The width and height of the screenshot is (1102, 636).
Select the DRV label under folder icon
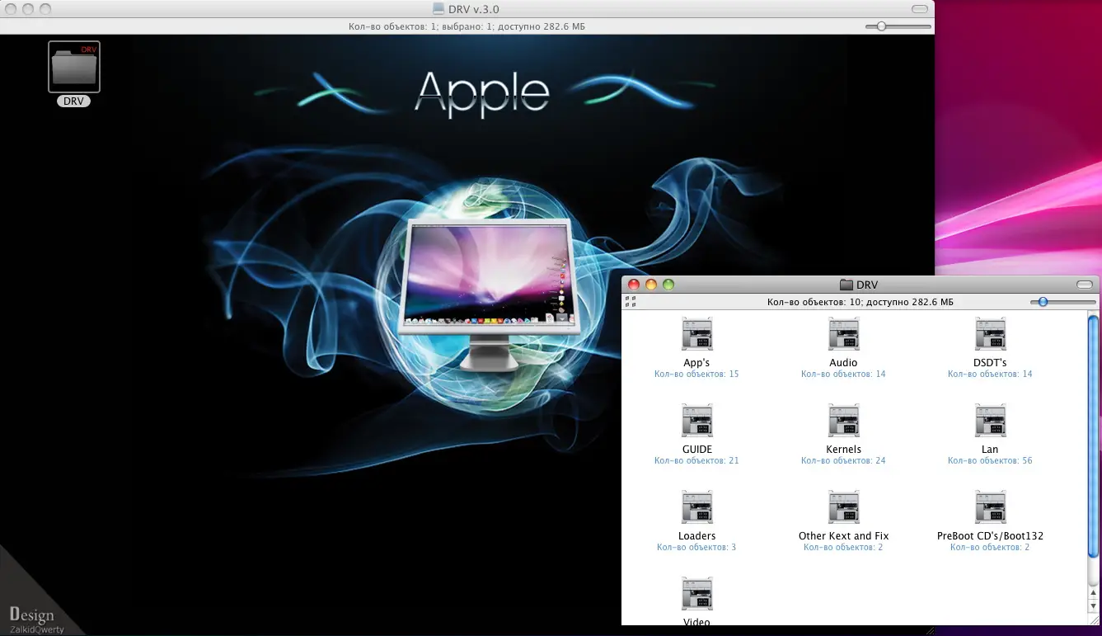[x=74, y=101]
